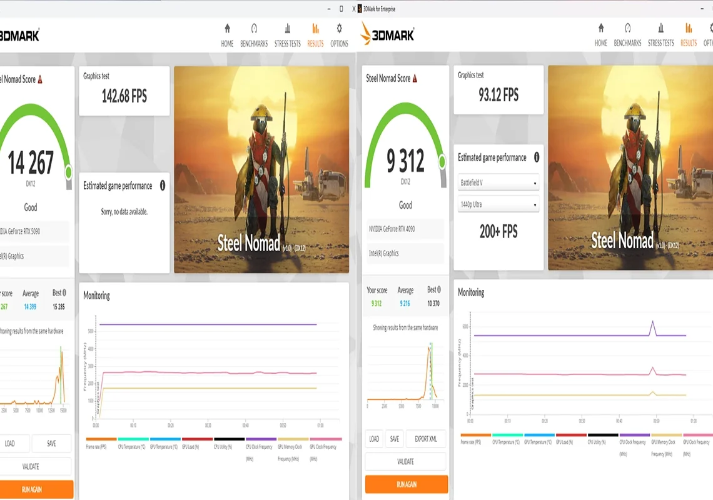Toggle GPU Load (%) legend in right monitoring
The image size is (713, 500).
pyautogui.click(x=571, y=439)
